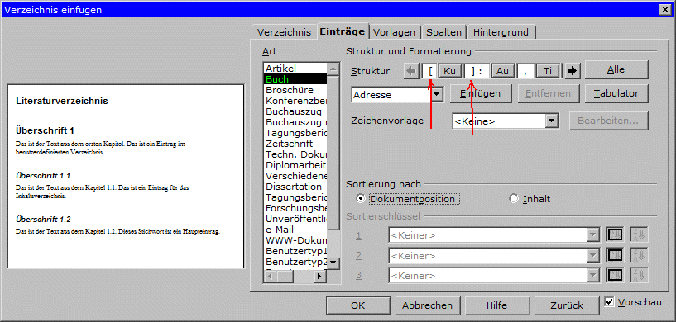Select Dissertation in the Art list
This screenshot has width=676, height=322.
(294, 187)
